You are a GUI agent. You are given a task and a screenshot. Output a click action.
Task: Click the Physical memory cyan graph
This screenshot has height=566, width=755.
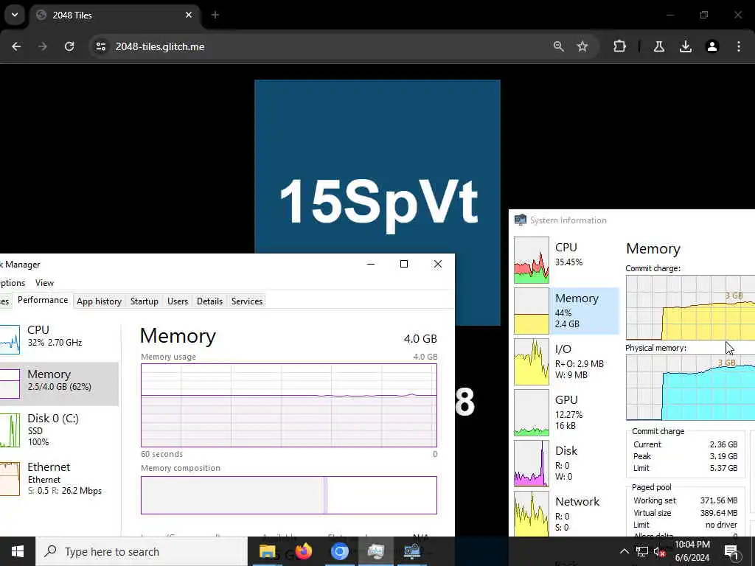(x=690, y=388)
